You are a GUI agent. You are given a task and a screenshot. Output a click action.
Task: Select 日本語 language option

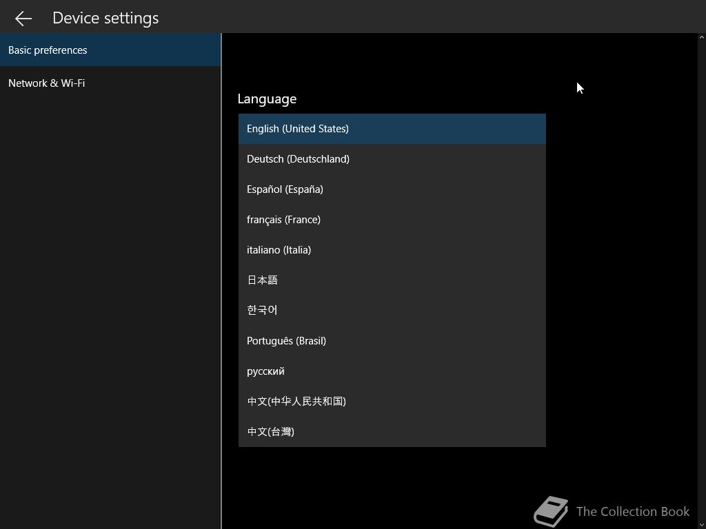pos(392,280)
